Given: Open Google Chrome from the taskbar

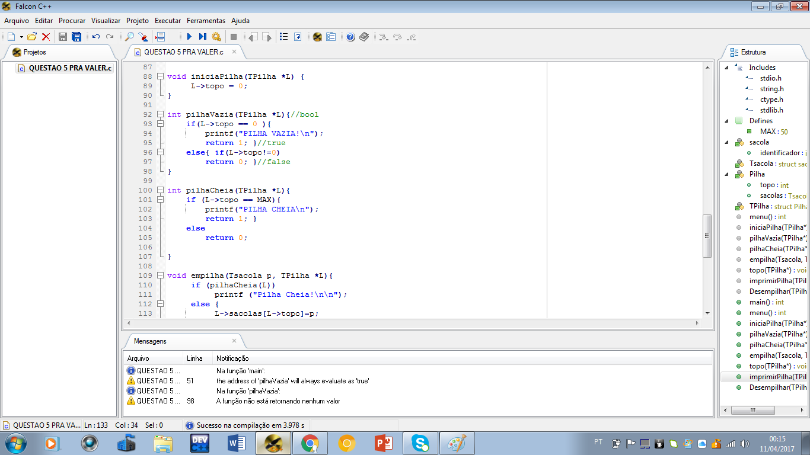Looking at the screenshot, I should pyautogui.click(x=310, y=443).
